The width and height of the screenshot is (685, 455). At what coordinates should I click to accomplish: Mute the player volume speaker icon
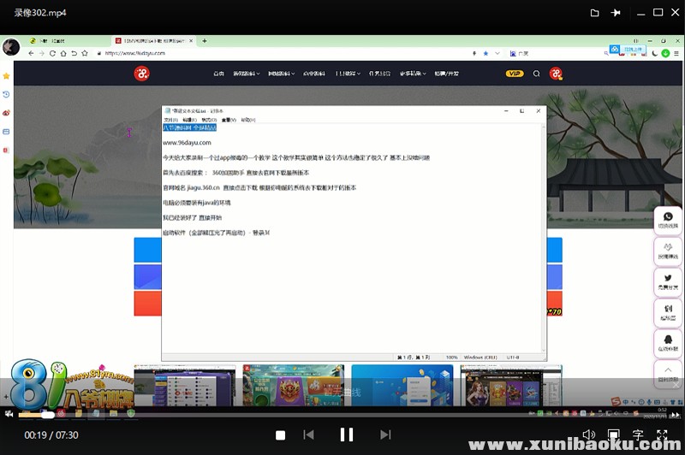click(x=588, y=435)
